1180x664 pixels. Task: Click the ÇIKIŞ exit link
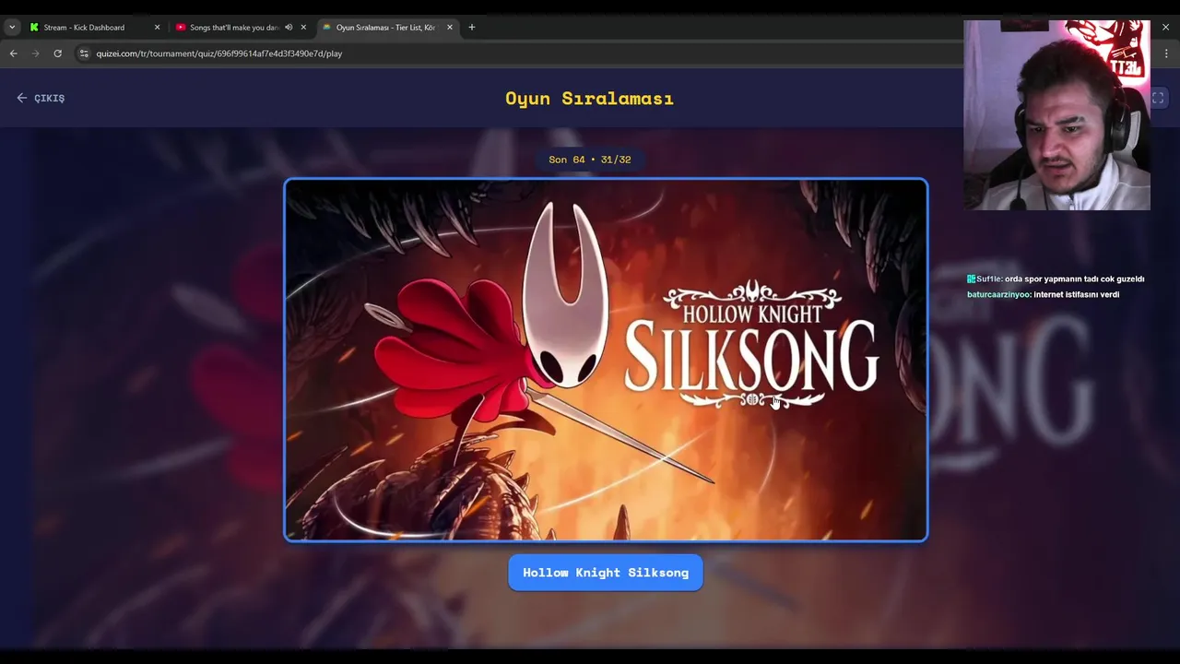41,98
